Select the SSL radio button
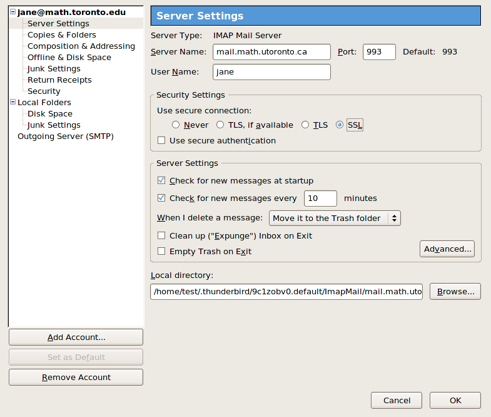The image size is (491, 417). pos(340,125)
